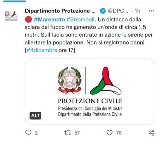Open the Protezione Civile profile avatar

(x=11, y=16)
